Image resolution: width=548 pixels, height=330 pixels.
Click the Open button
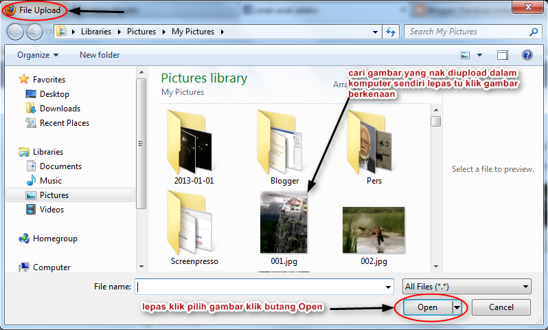tap(427, 307)
